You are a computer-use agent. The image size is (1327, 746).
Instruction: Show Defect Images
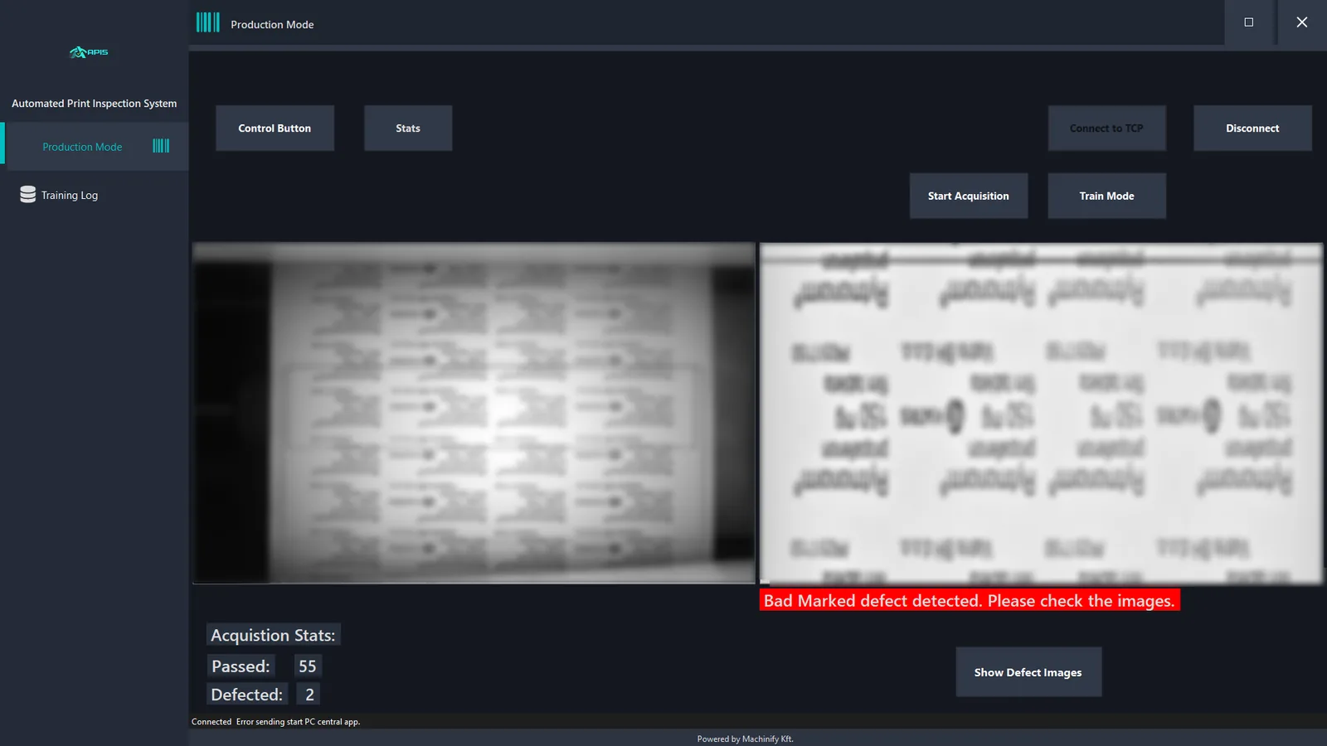[1028, 672]
